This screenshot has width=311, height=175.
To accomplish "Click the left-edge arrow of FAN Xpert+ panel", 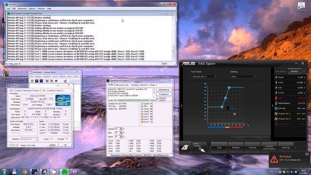I will [x=181, y=106].
